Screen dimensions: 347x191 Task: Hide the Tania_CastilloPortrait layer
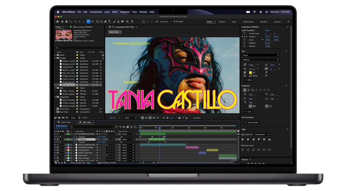[x=56, y=145]
